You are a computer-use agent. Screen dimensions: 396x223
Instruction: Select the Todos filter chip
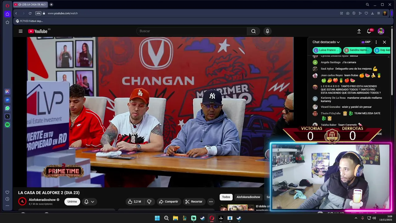(226, 197)
